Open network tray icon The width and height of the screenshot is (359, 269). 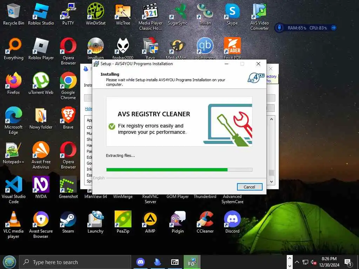tap(305, 262)
